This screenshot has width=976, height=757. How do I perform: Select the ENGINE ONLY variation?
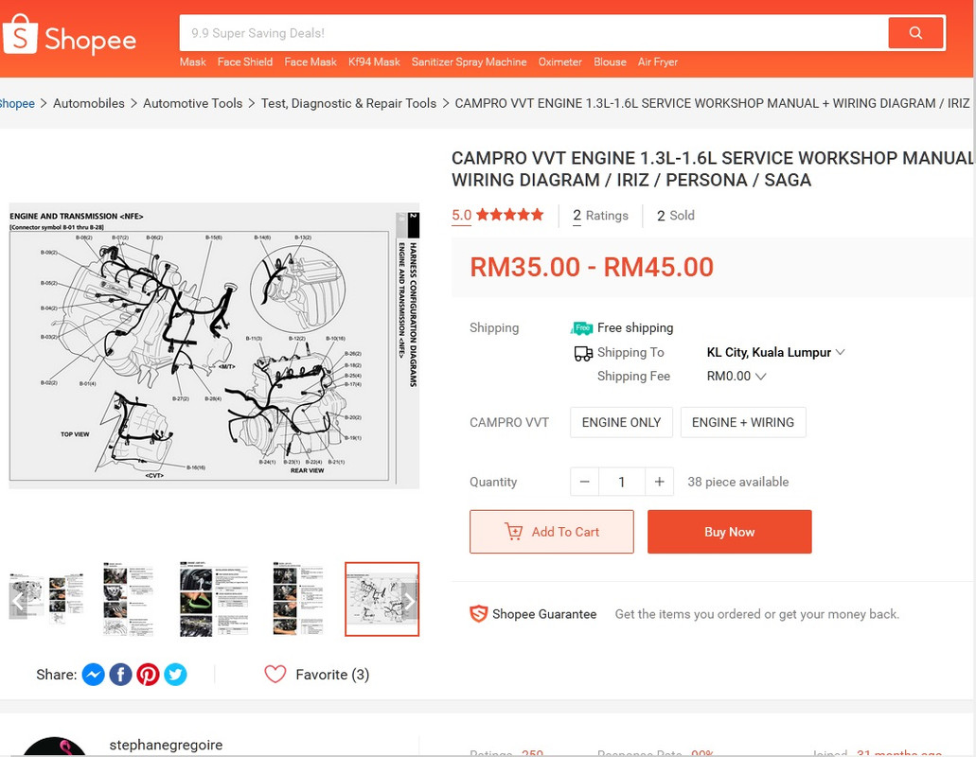click(621, 422)
